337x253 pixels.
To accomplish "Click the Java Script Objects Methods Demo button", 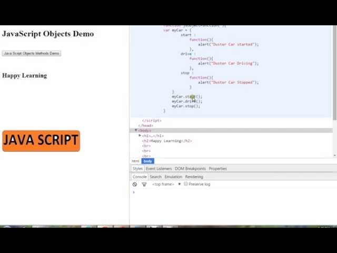I will (x=32, y=53).
